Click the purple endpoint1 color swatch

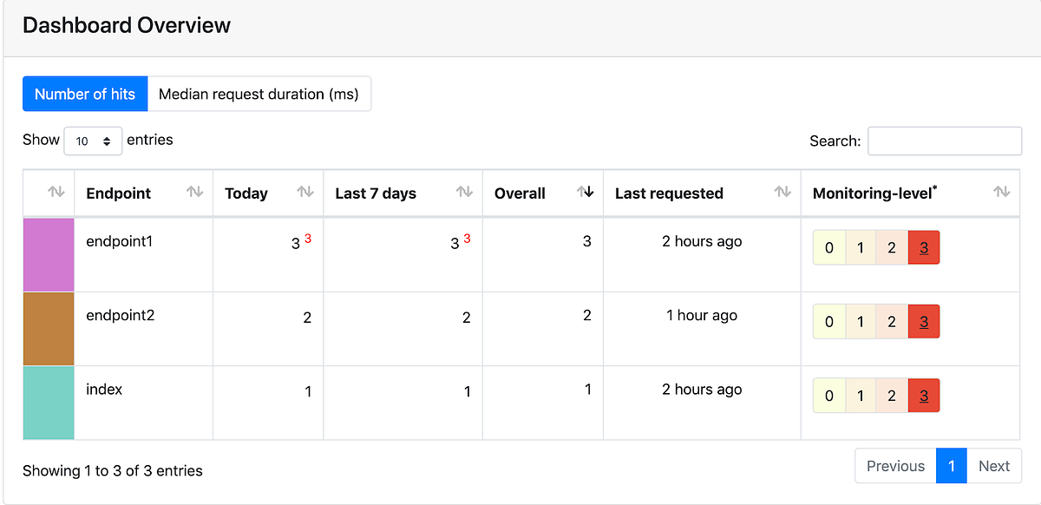[x=49, y=254]
